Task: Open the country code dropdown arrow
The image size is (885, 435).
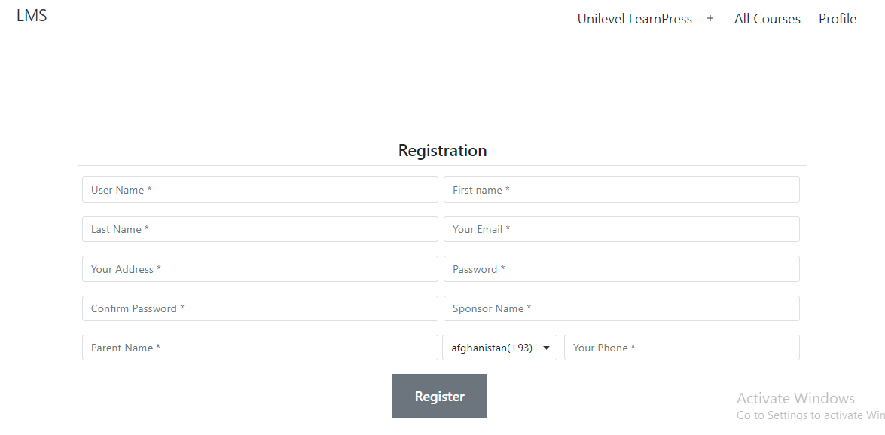Action: (547, 348)
